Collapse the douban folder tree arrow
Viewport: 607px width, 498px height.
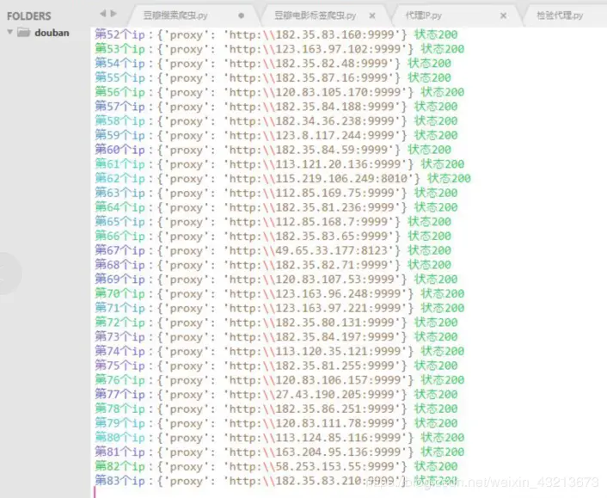[10, 32]
